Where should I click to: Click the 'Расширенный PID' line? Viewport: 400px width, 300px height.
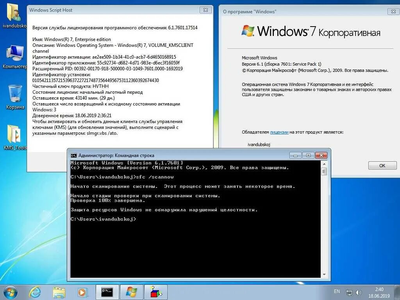point(107,69)
